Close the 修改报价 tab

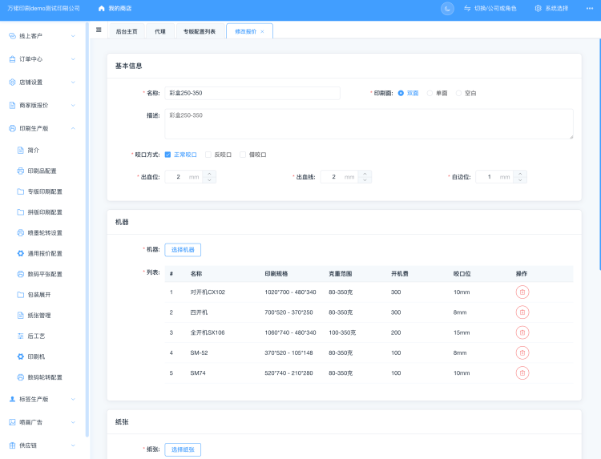point(262,31)
